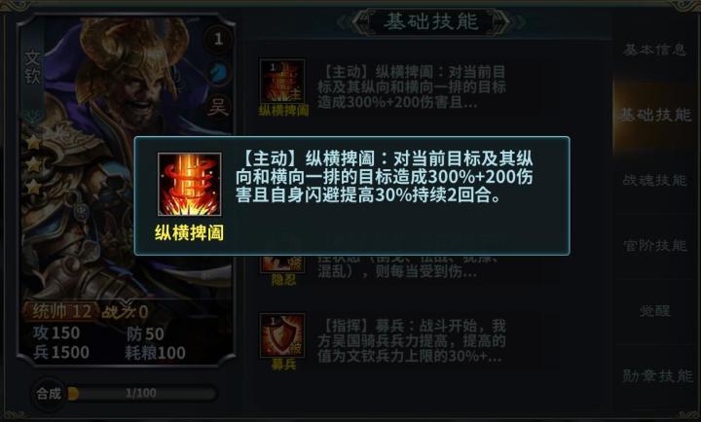Switch to the 基本信息 tab
This screenshot has height=422, width=701.
pyautogui.click(x=654, y=50)
